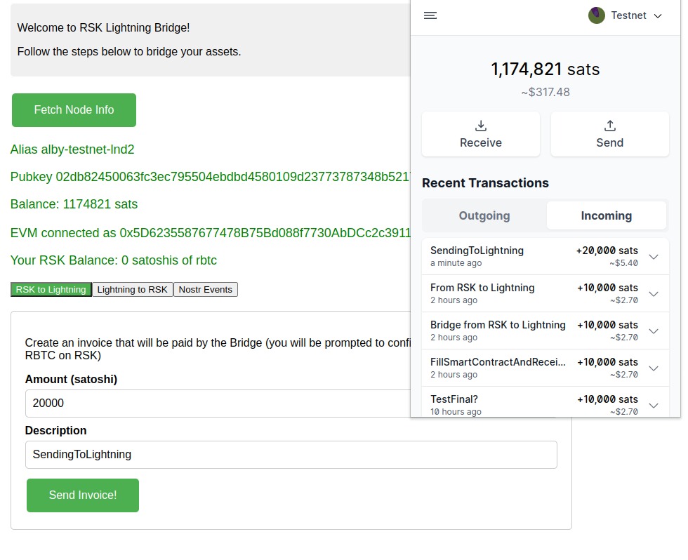688x560 pixels.
Task: Expand Bridge from RSK to Lightning transaction
Action: [654, 331]
